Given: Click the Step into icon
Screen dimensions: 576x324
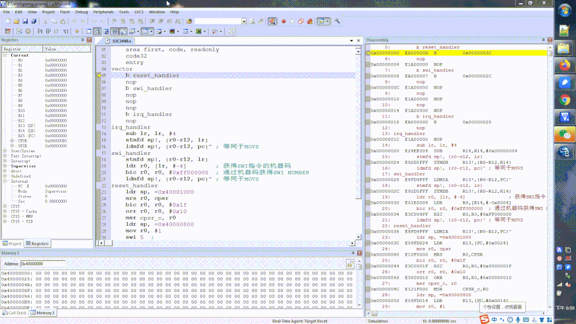Looking at the screenshot, I should pyautogui.click(x=40, y=31).
